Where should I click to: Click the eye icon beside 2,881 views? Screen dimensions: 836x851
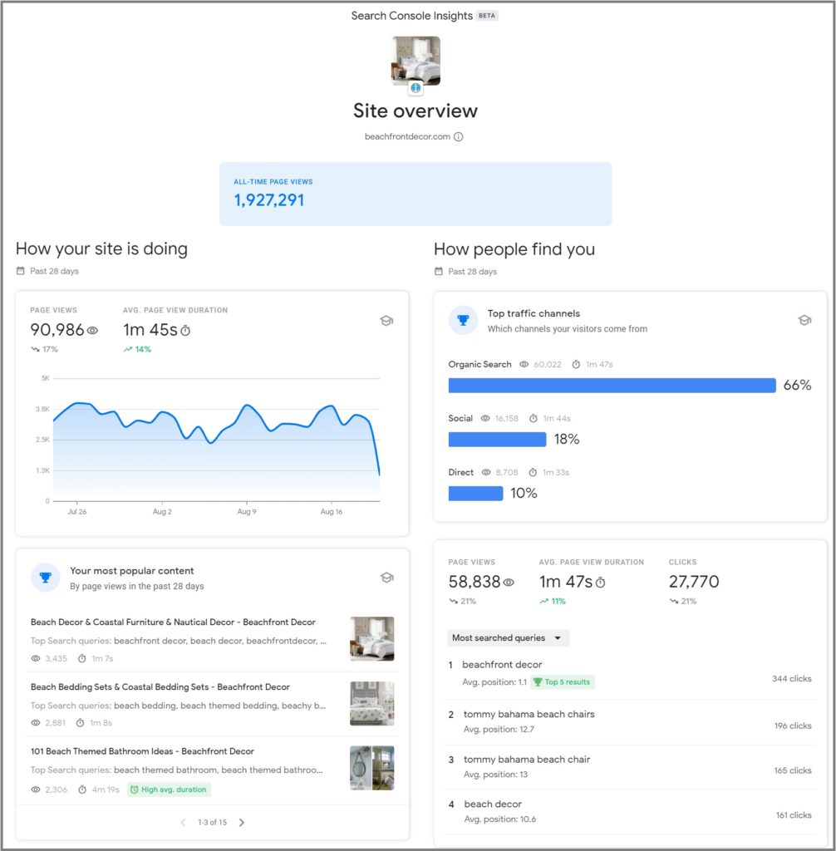[35, 723]
